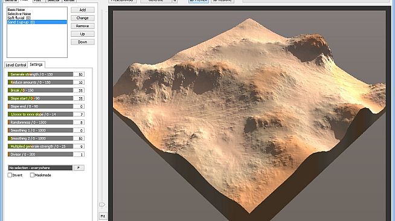Click the Divisor value field
This screenshot has height=221, width=395.
79,155
